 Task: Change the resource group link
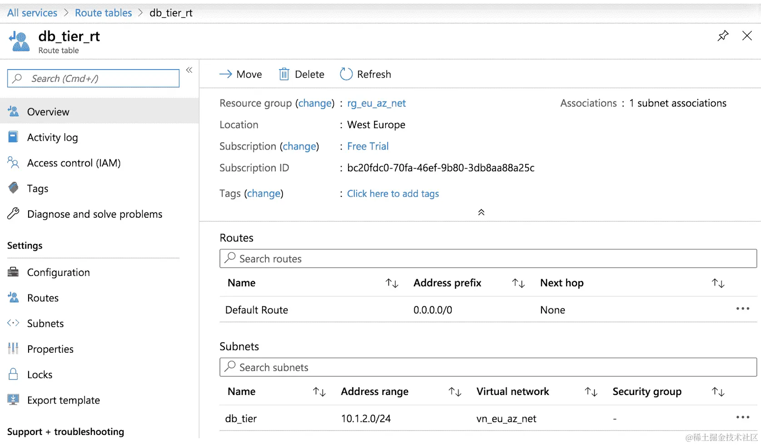point(315,103)
